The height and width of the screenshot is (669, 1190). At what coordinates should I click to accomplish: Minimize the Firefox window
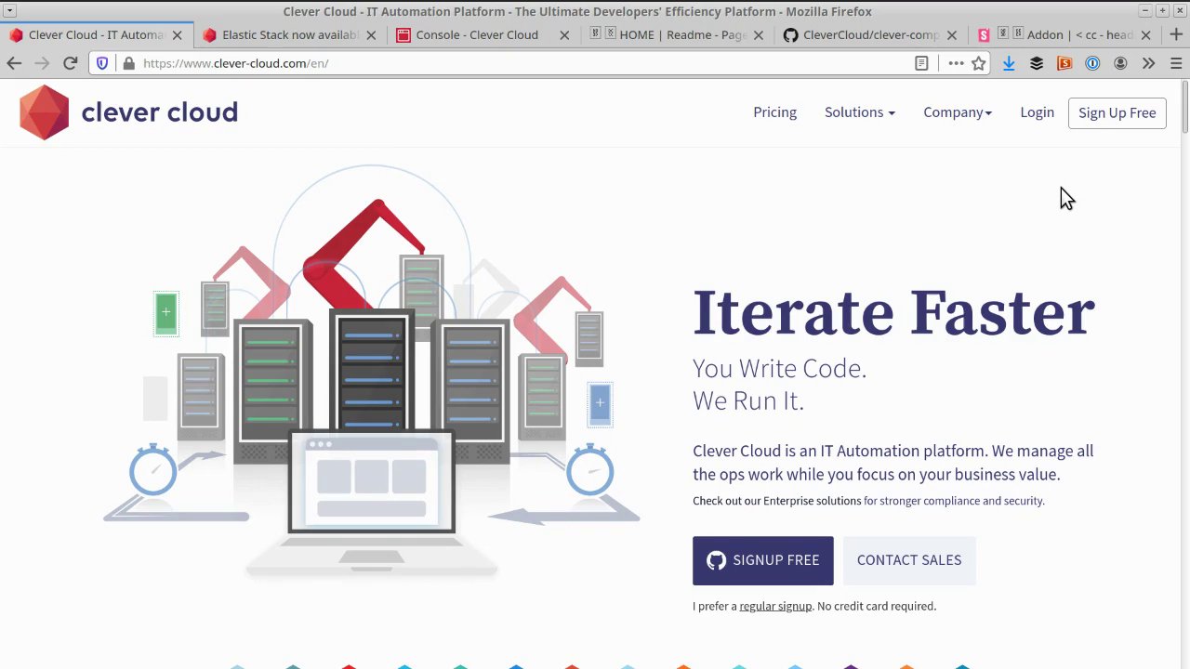1145,11
